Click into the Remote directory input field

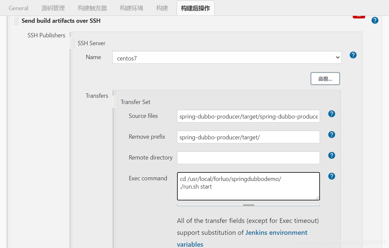[x=248, y=158]
